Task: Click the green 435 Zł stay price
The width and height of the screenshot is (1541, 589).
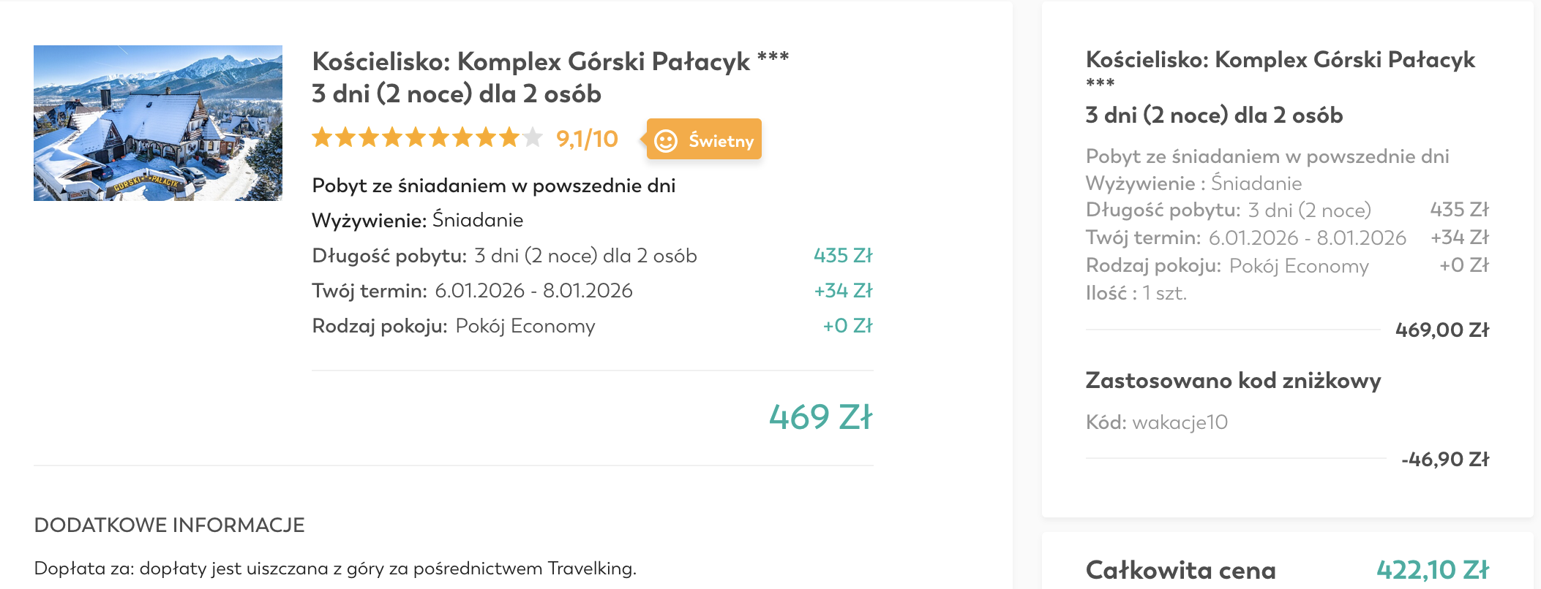Action: pos(843,256)
